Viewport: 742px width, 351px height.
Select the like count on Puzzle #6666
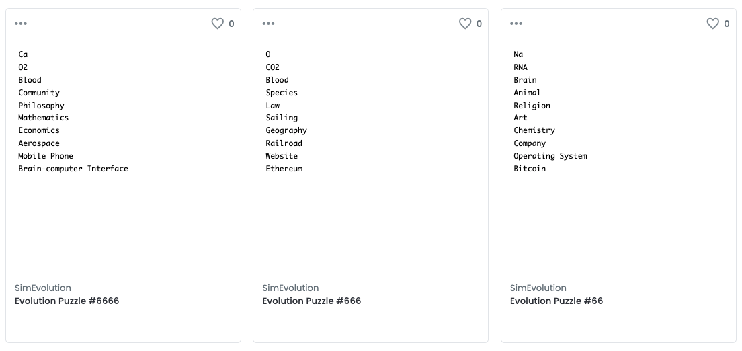coord(232,24)
